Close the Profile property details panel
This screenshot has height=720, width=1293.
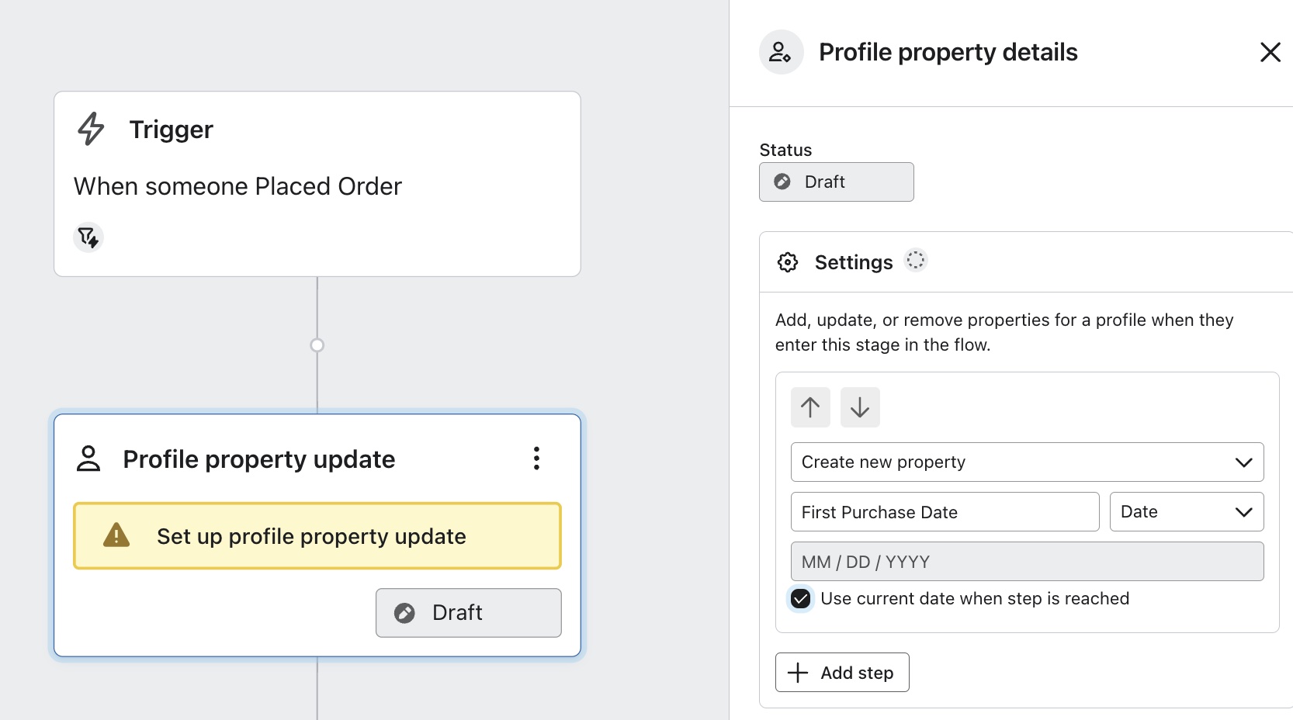pyautogui.click(x=1270, y=52)
